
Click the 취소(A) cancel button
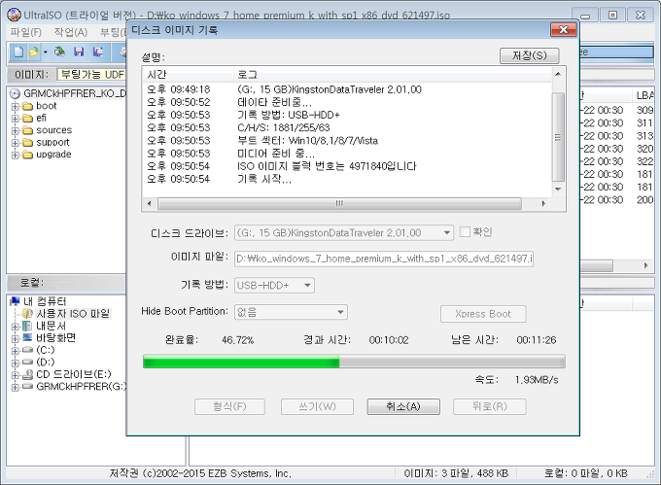point(403,406)
